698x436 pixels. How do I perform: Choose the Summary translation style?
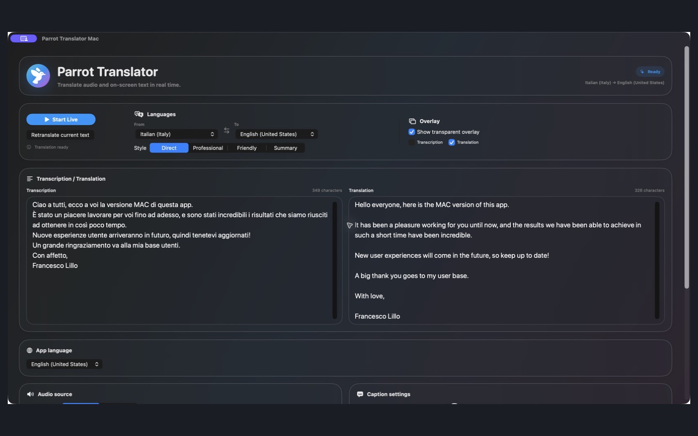[x=286, y=148]
